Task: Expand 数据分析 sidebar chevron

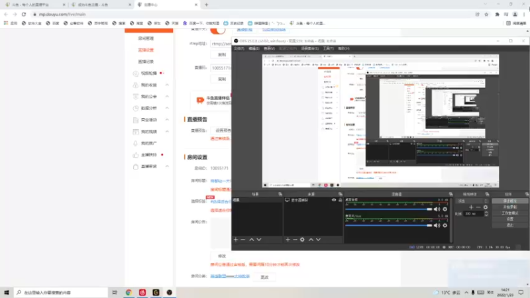Action: coord(167,108)
